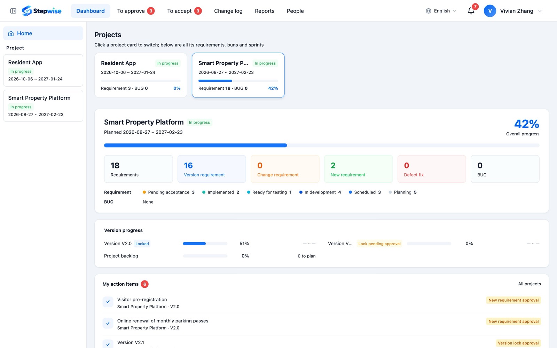The height and width of the screenshot is (348, 557).
Task: Click the In development 4 status
Action: tap(320, 192)
